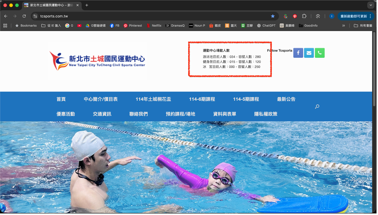Click the 重新啟動即可更新 update button
The width and height of the screenshot is (378, 215).
[353, 16]
